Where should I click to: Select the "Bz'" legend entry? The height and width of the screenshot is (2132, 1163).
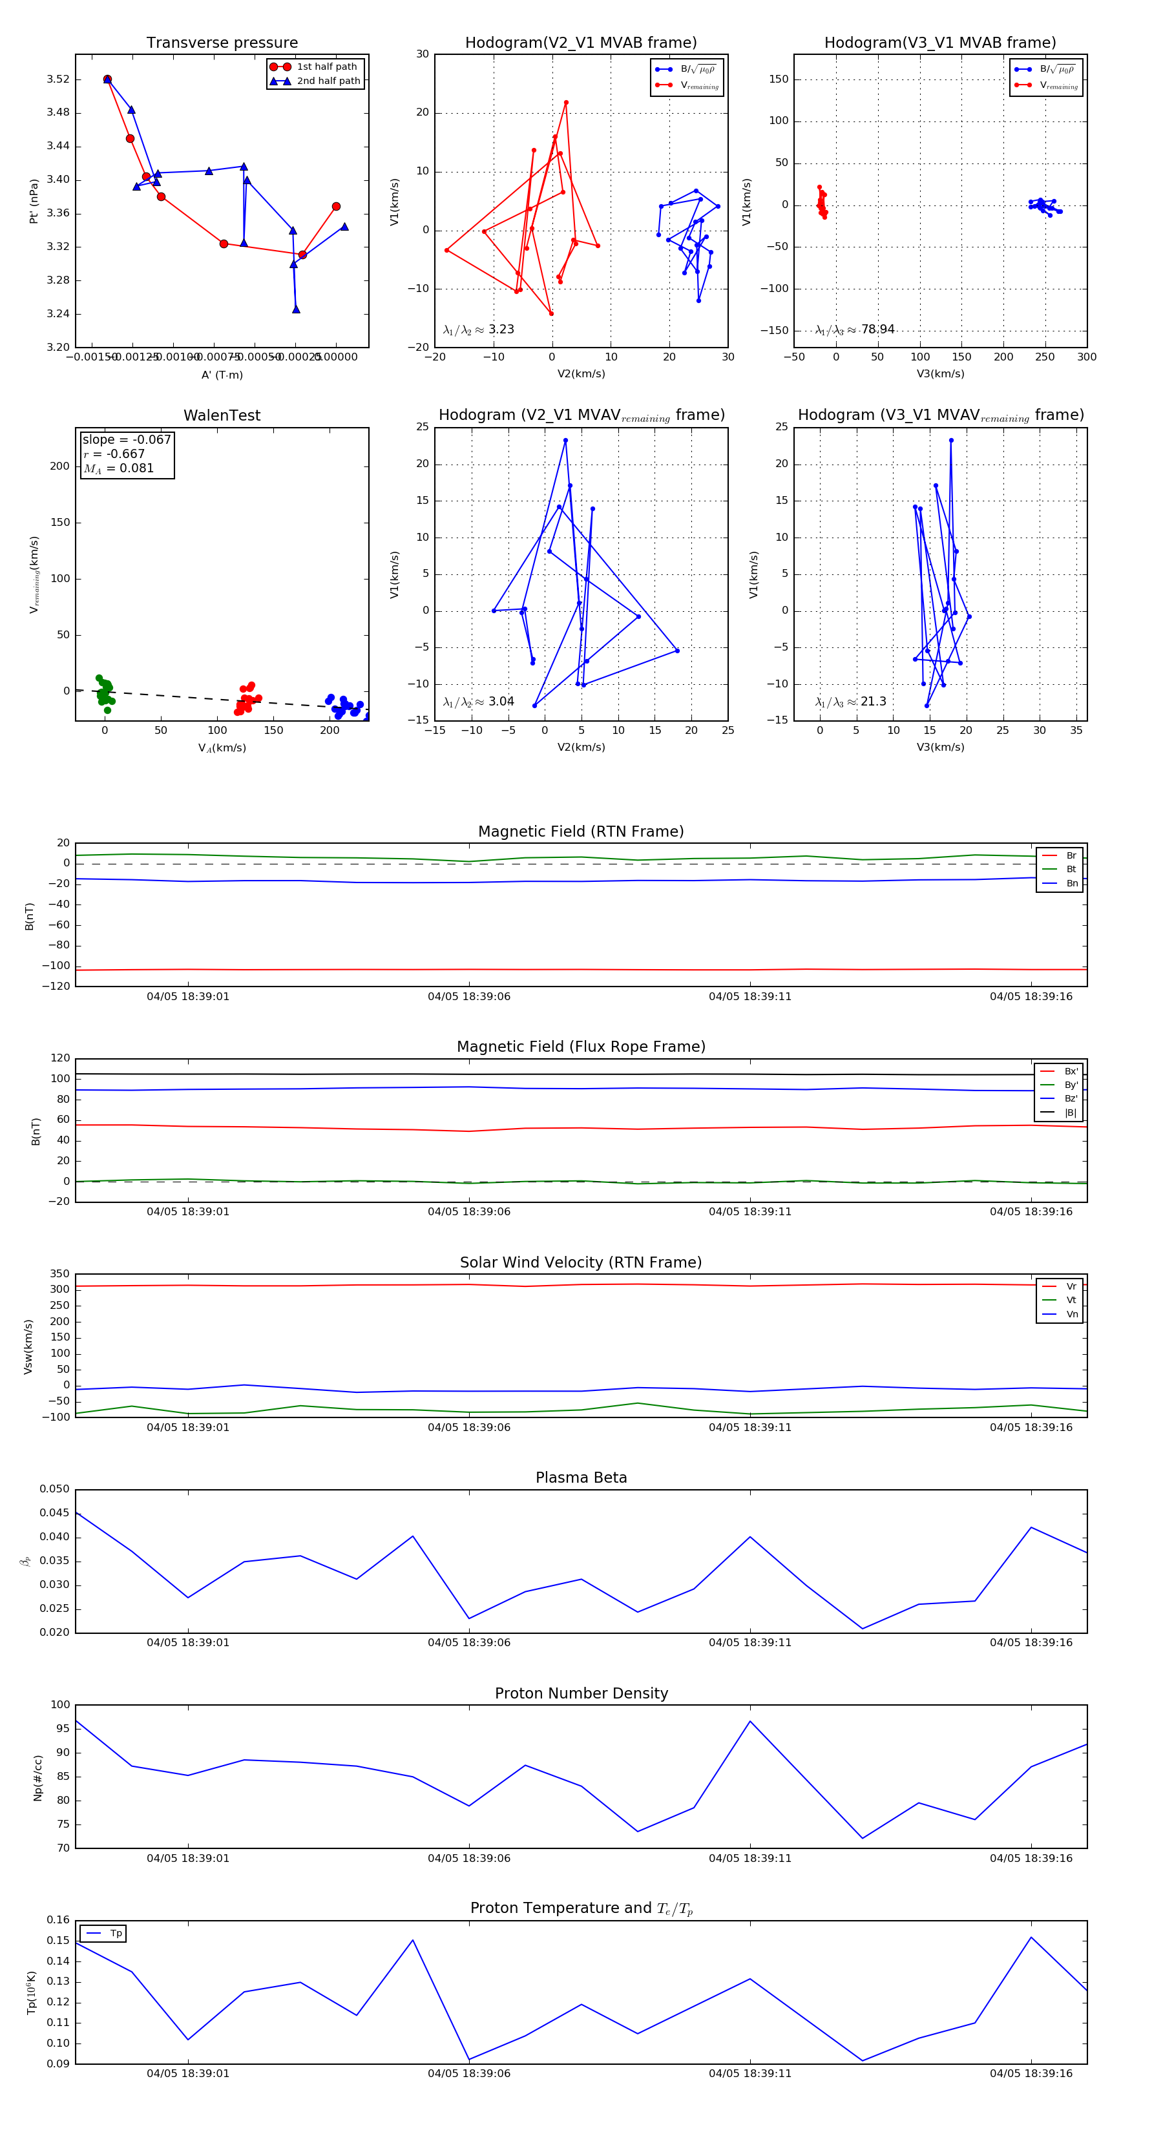click(x=1059, y=1099)
